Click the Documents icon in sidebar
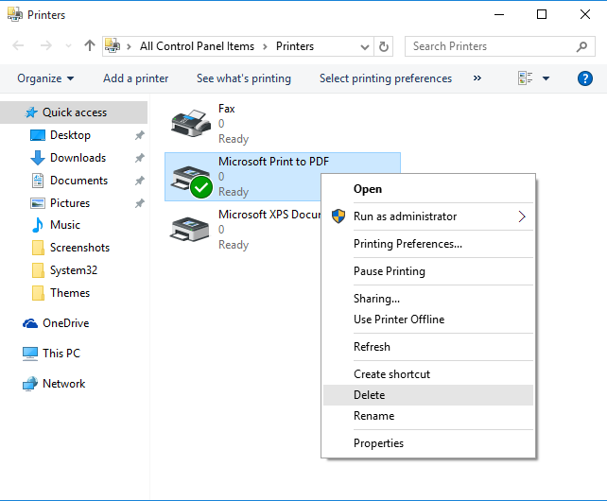Screen dimensions: 607x501 [38, 181]
